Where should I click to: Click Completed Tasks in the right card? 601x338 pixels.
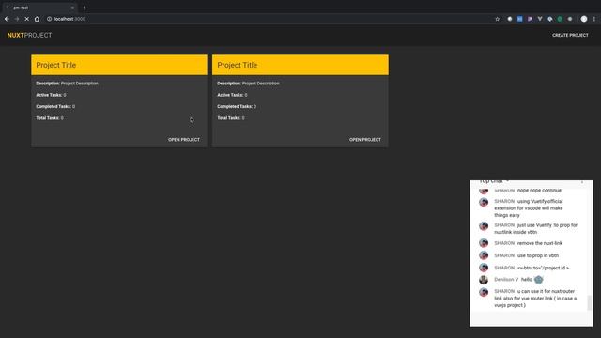tap(237, 106)
